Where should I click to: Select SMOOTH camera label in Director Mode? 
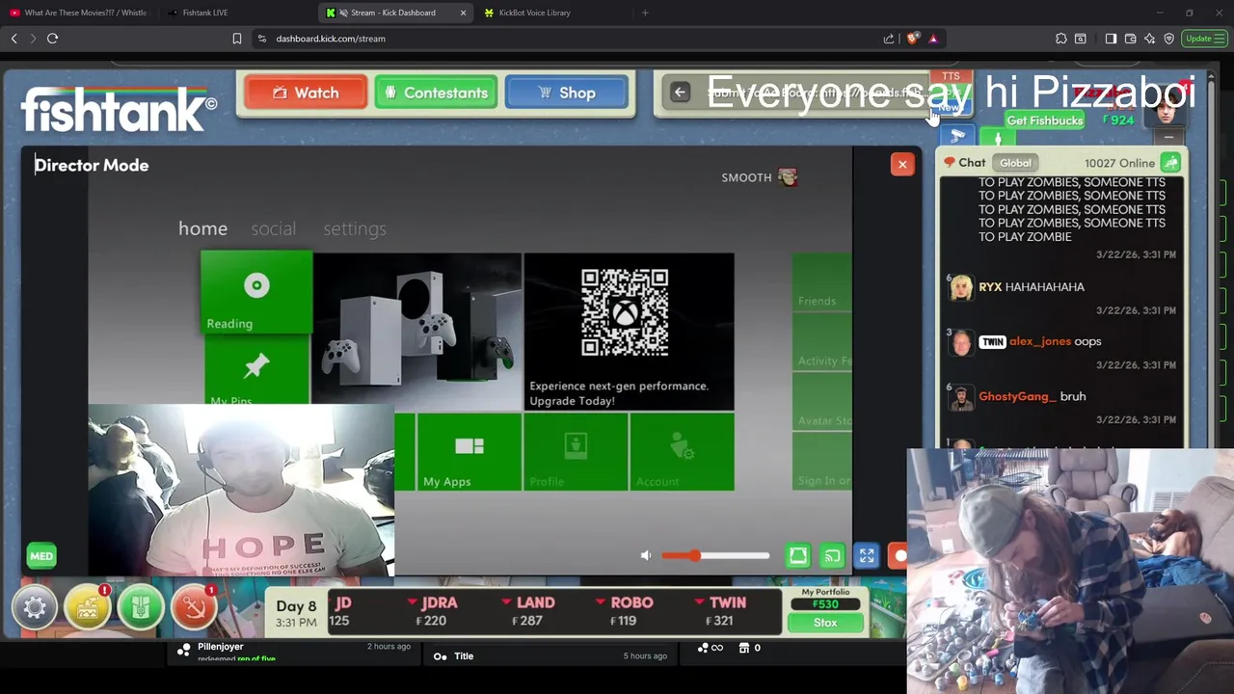click(x=760, y=177)
